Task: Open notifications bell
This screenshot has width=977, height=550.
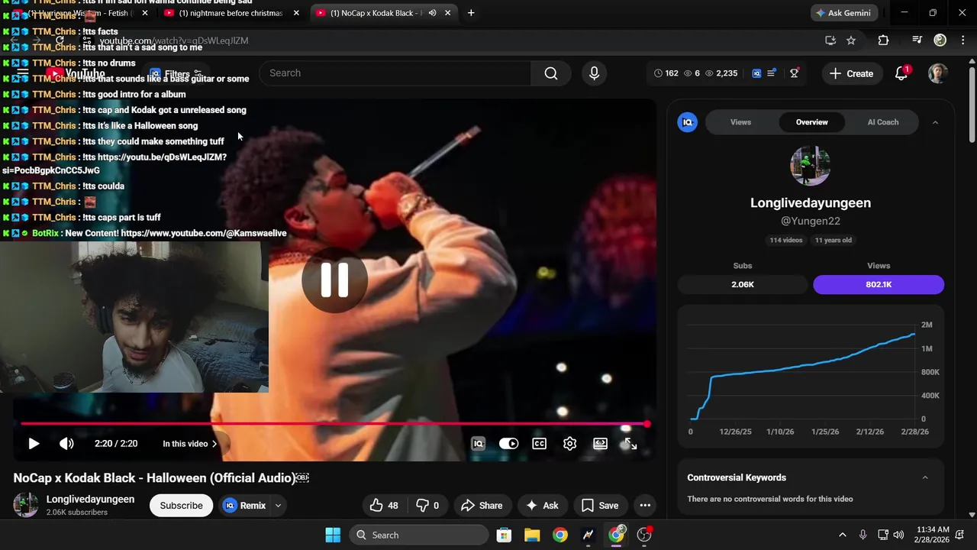Action: [x=901, y=73]
